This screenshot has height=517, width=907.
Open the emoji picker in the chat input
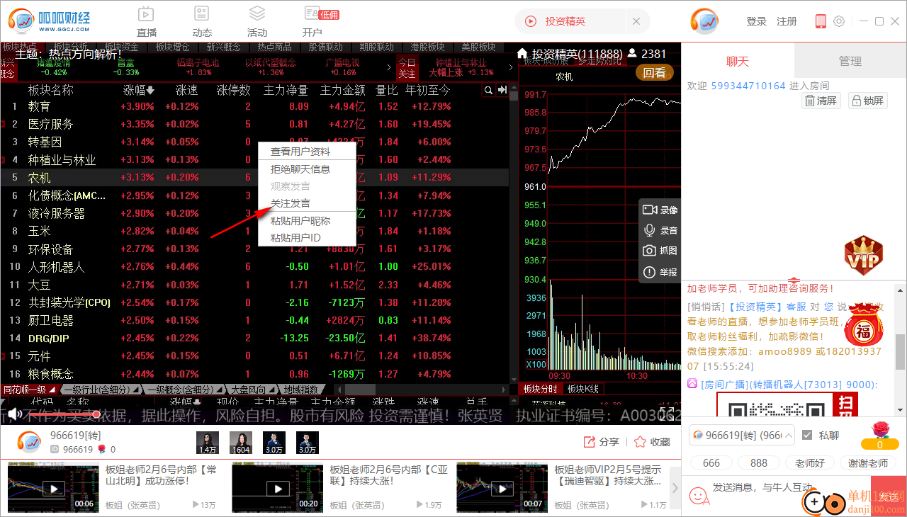pyautogui.click(x=699, y=496)
